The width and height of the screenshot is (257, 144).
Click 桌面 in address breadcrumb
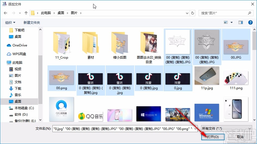(x=61, y=13)
